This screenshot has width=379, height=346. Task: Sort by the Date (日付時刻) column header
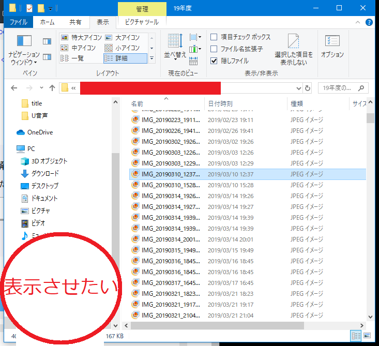[220, 103]
